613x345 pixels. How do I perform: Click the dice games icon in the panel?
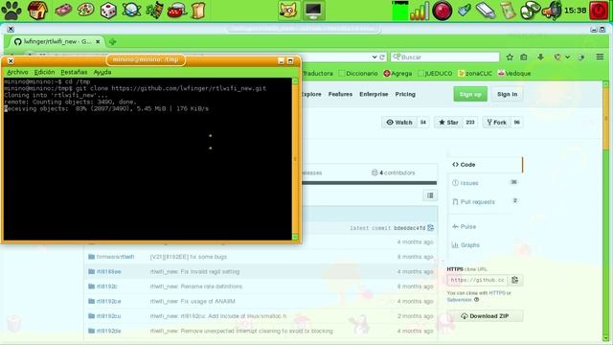coord(108,11)
